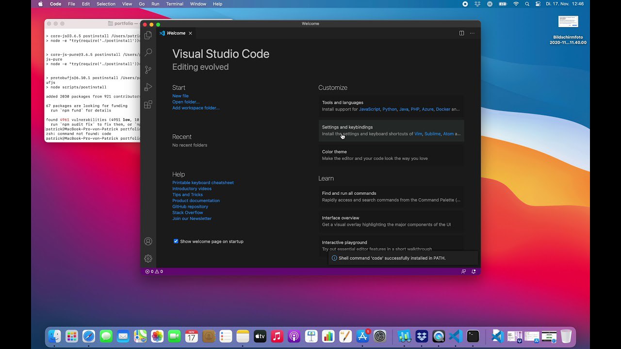Open Tips and Tricks link
The width and height of the screenshot is (621, 349).
[x=187, y=194]
